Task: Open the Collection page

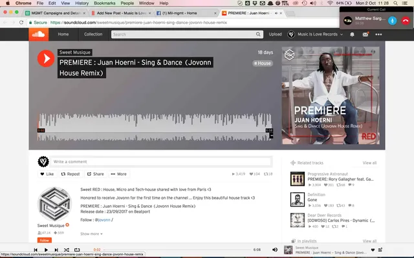Action: 93,34
